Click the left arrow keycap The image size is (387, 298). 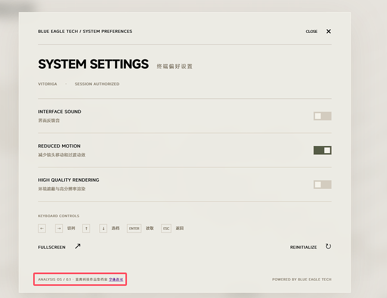(42, 228)
